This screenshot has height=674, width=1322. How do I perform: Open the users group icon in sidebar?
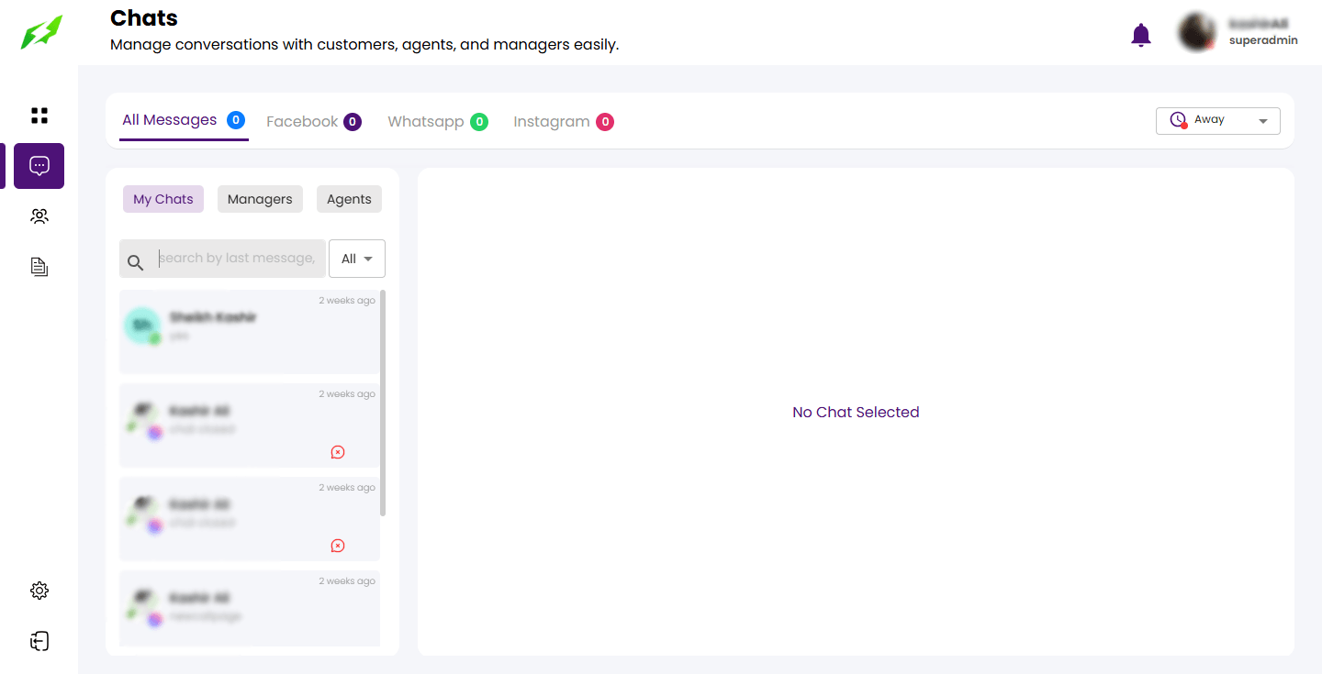pyautogui.click(x=39, y=216)
